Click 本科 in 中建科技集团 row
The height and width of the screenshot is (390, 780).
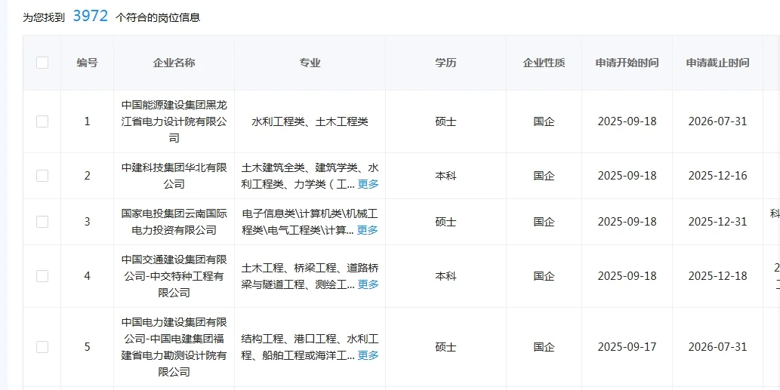pos(445,176)
